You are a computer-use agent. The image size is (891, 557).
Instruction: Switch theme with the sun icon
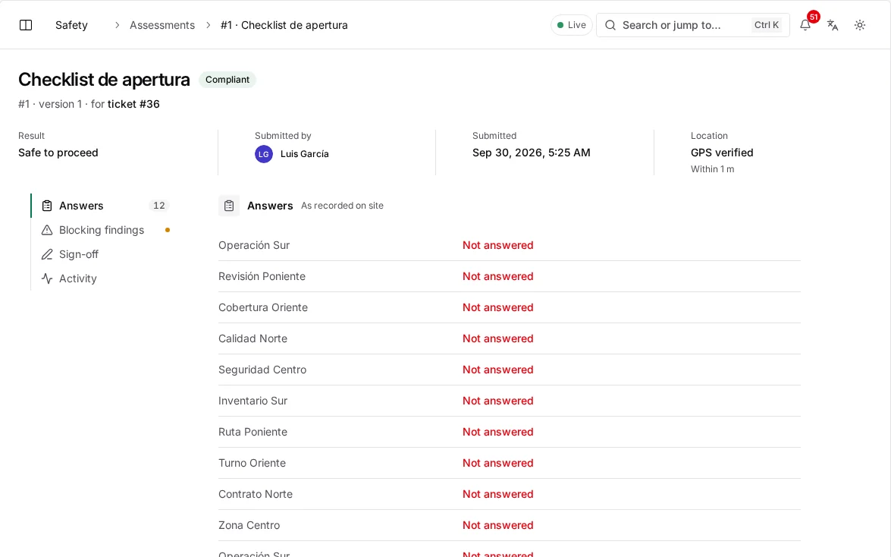click(860, 25)
